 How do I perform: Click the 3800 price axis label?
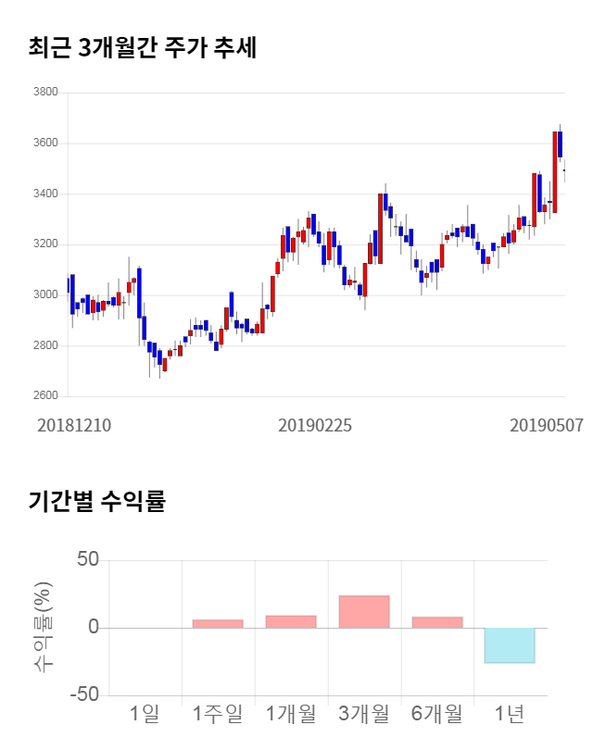point(44,93)
